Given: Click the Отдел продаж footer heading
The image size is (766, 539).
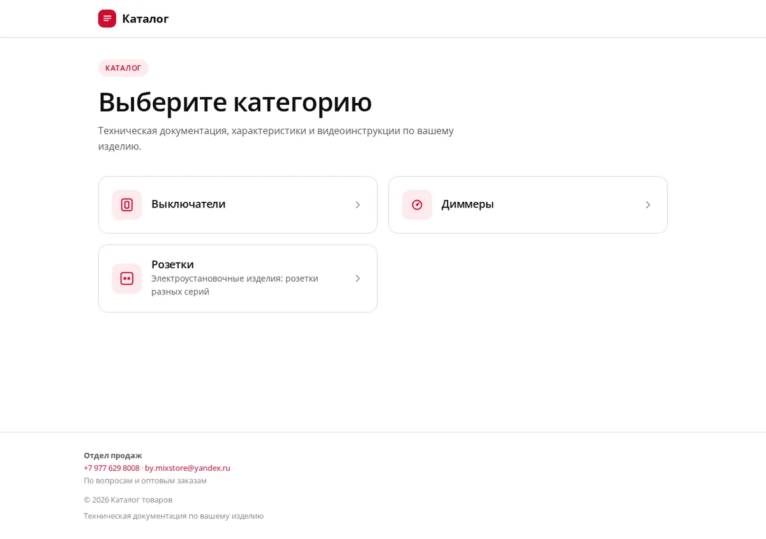Looking at the screenshot, I should tap(113, 455).
